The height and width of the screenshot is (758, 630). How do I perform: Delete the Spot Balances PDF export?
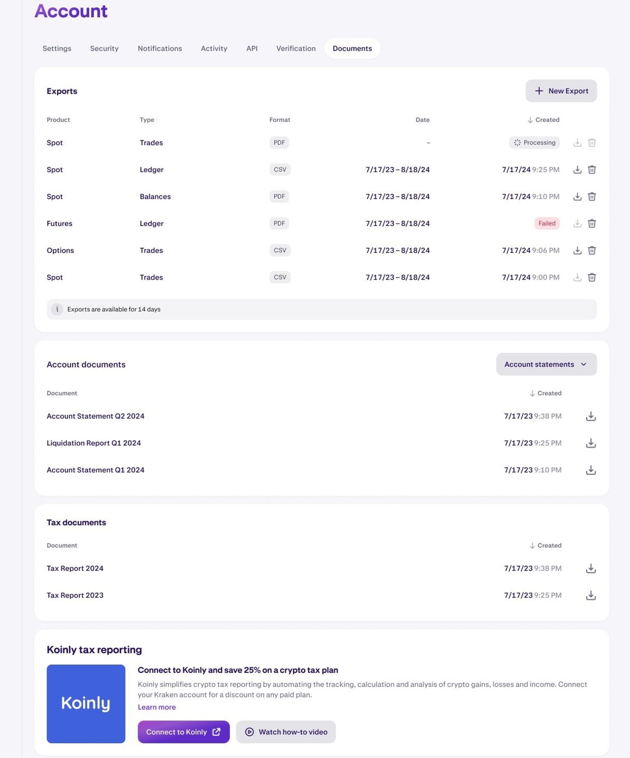592,197
